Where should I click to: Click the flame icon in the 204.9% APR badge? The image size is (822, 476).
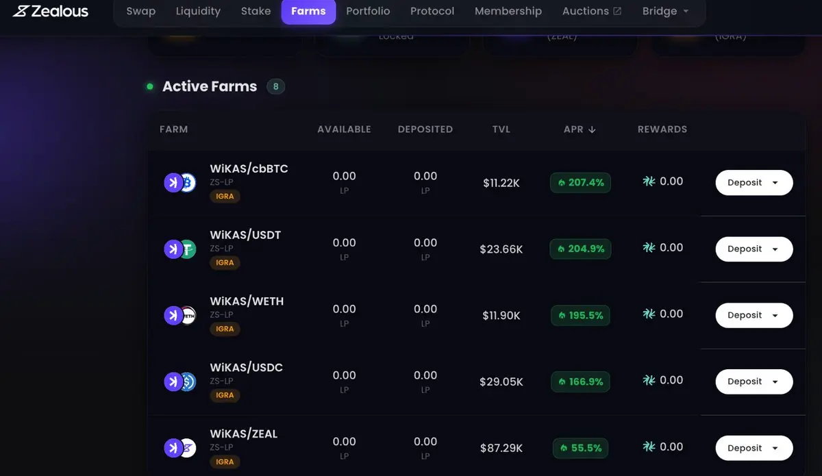tap(562, 249)
